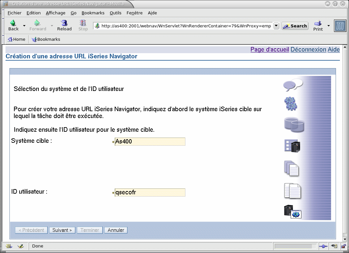Click the Stop loading icon
This screenshot has width=349, height=253.
83,23
